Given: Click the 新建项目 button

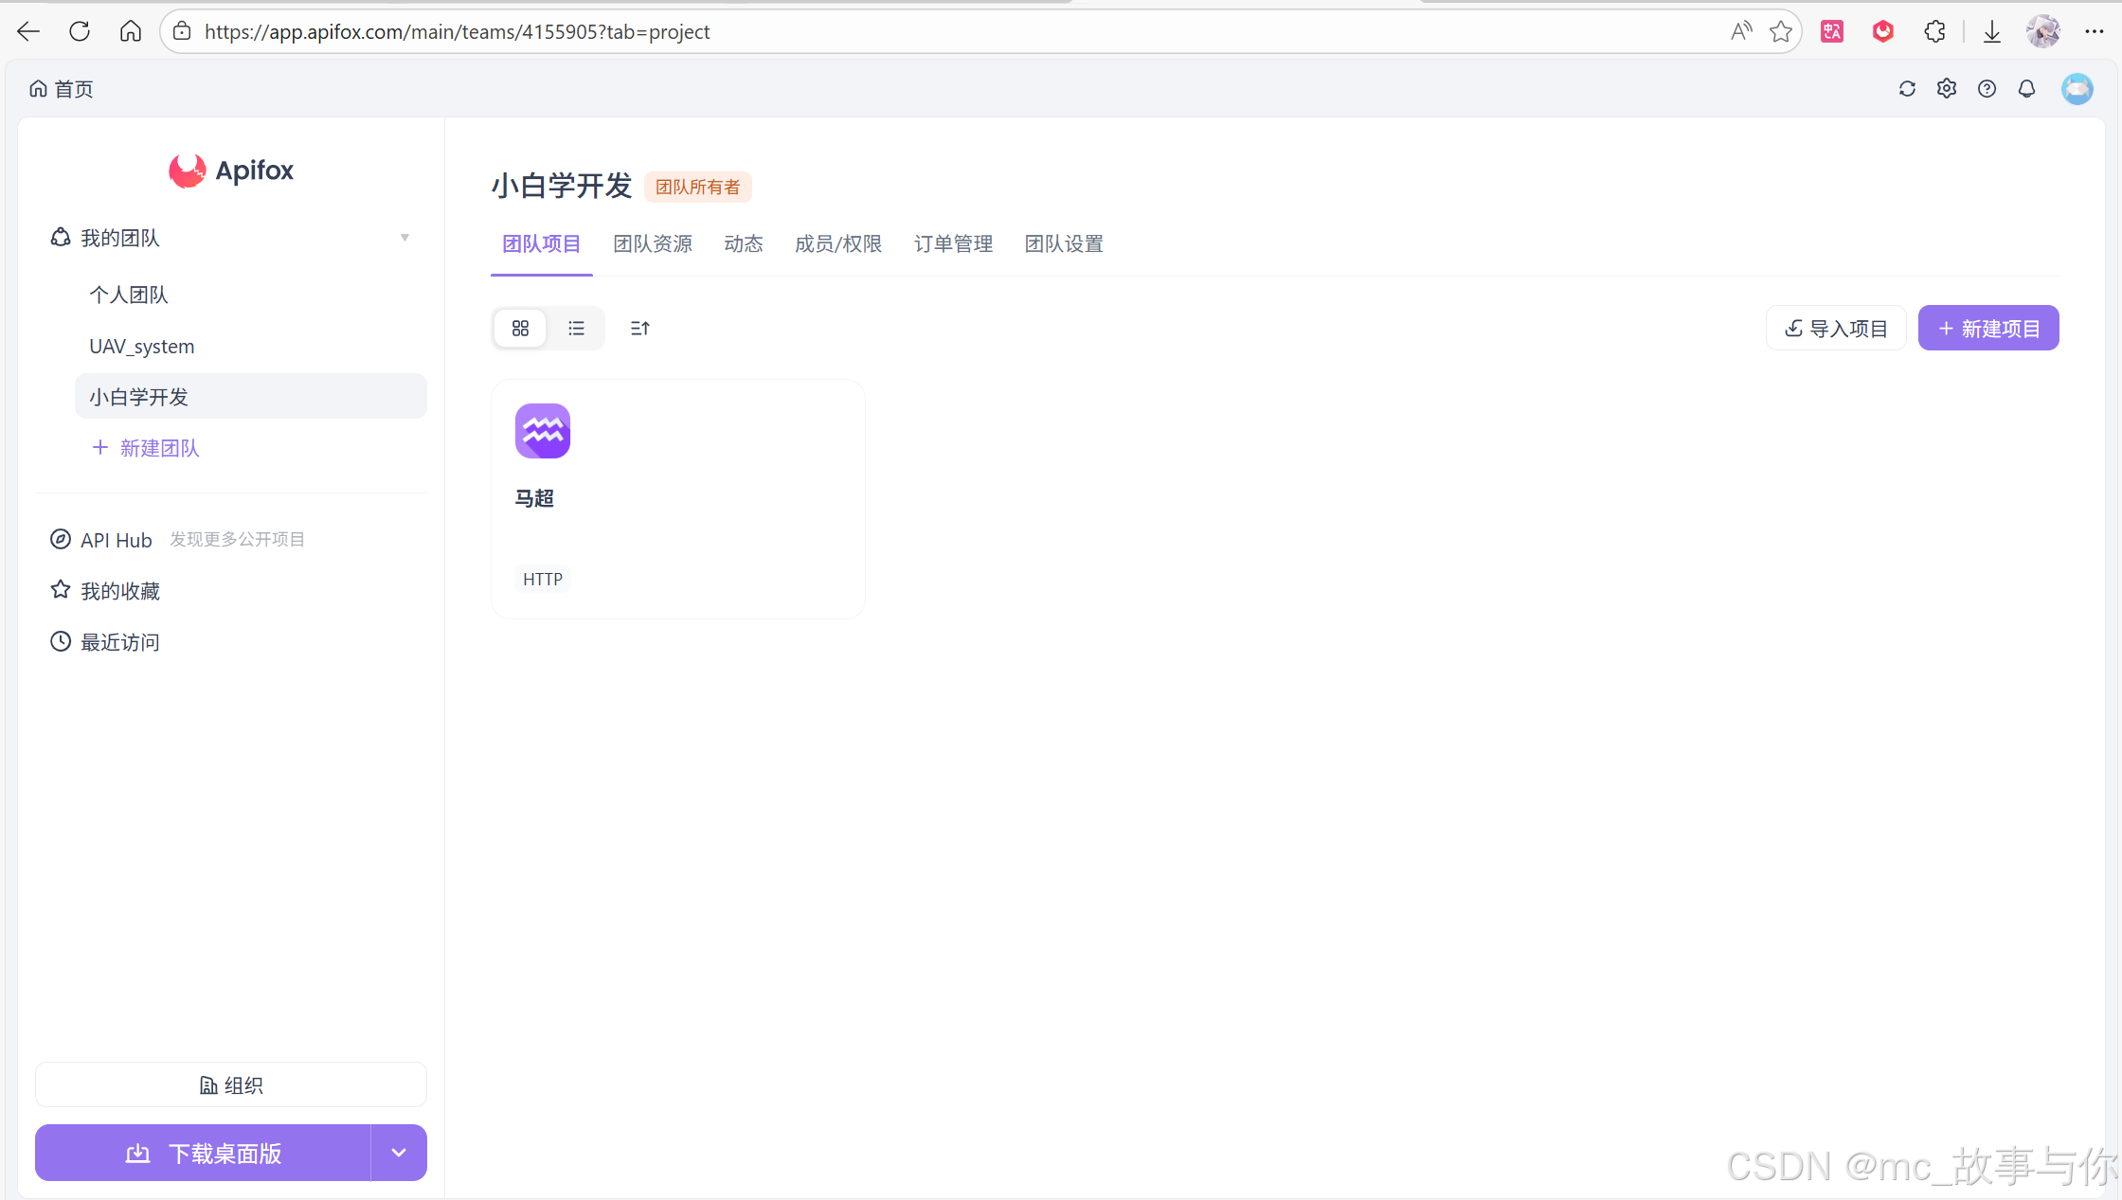Looking at the screenshot, I should tap(1987, 329).
